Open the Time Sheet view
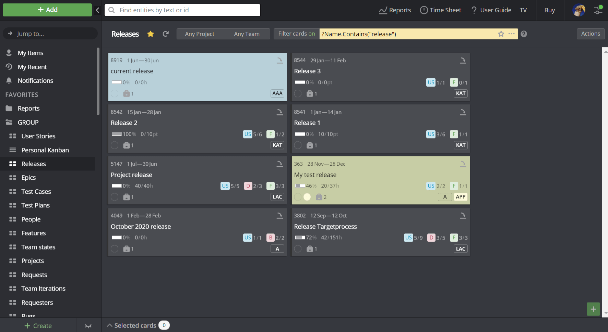This screenshot has width=608, height=332. click(x=441, y=10)
